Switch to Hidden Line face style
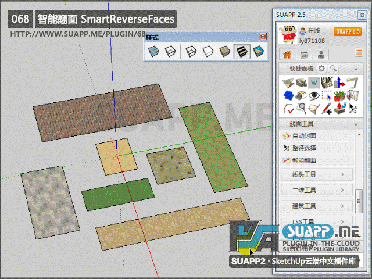Viewport: 372px width, 279px height. pos(208,51)
